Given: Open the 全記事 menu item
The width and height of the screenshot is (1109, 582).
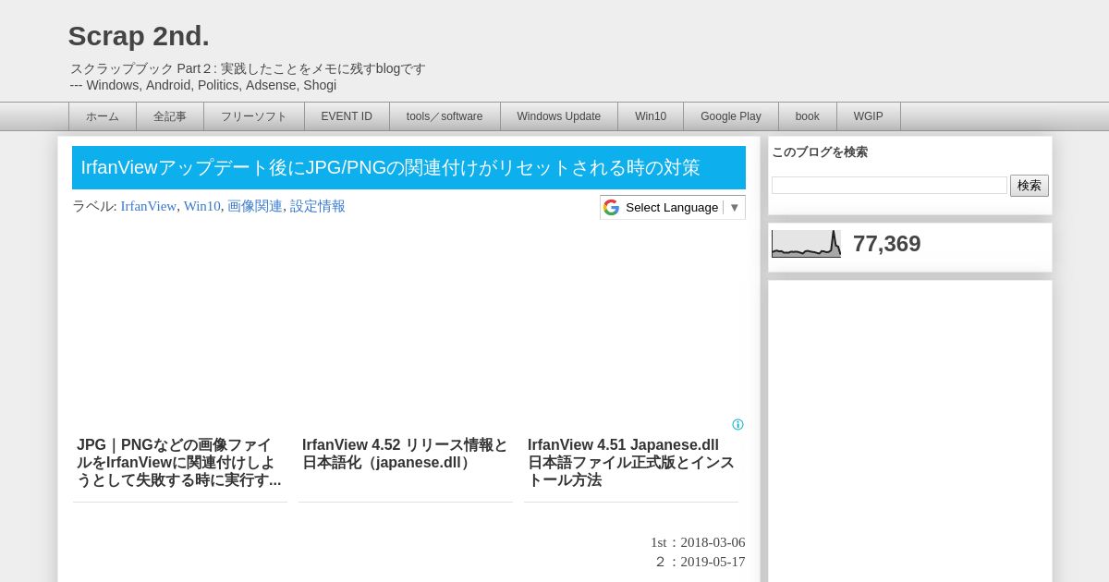Looking at the screenshot, I should click(170, 116).
